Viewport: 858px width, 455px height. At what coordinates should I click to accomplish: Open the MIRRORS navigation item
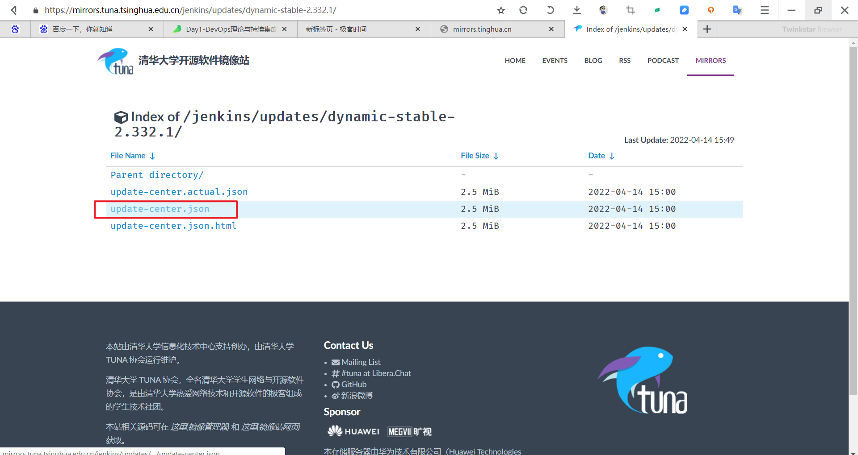click(x=711, y=61)
